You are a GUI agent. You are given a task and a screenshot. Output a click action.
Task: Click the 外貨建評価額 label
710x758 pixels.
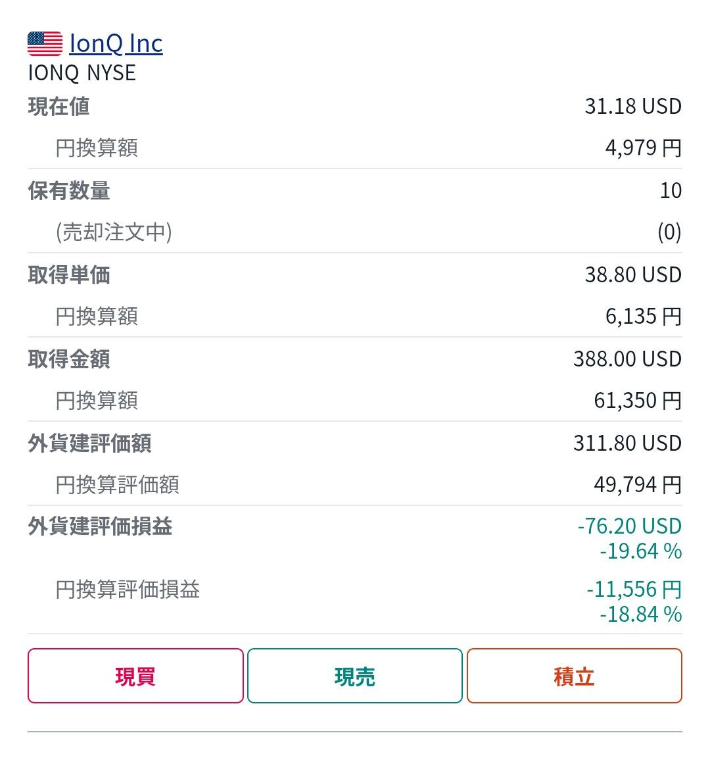[89, 443]
